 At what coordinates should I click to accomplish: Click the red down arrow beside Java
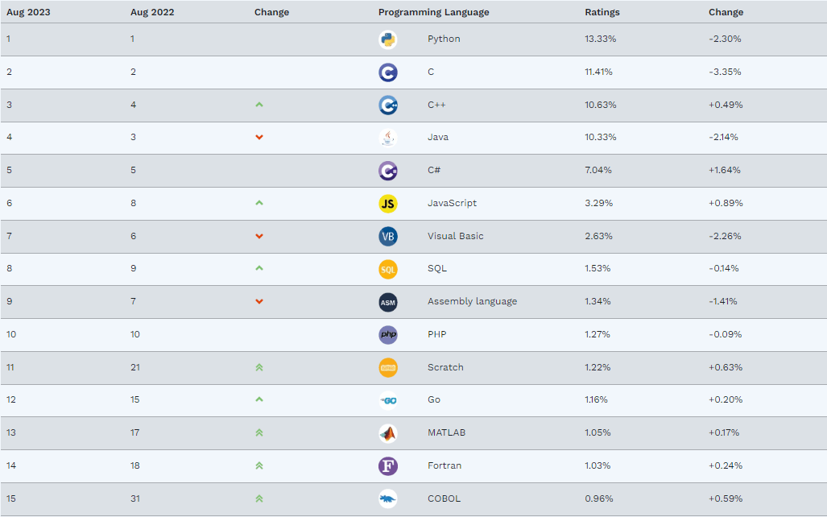(x=259, y=138)
